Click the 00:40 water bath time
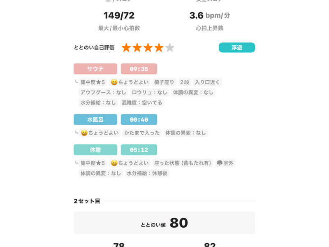The height and width of the screenshot is (247, 329). (x=139, y=119)
